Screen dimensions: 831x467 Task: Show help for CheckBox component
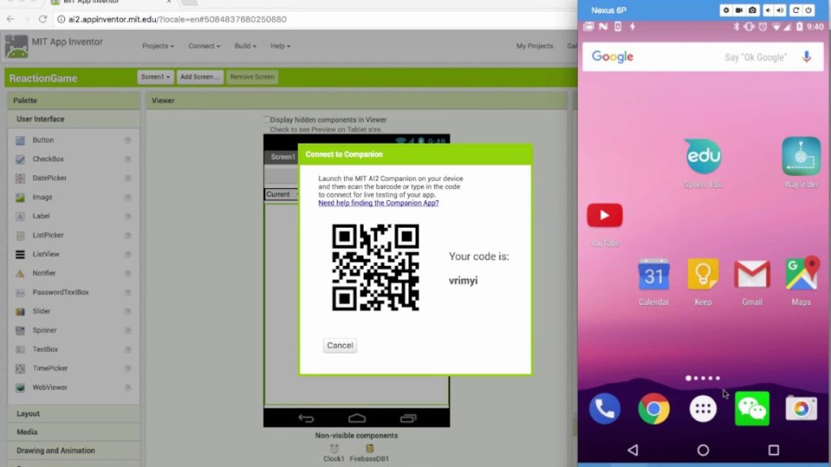point(127,159)
